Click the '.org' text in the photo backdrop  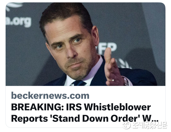click(x=19, y=22)
